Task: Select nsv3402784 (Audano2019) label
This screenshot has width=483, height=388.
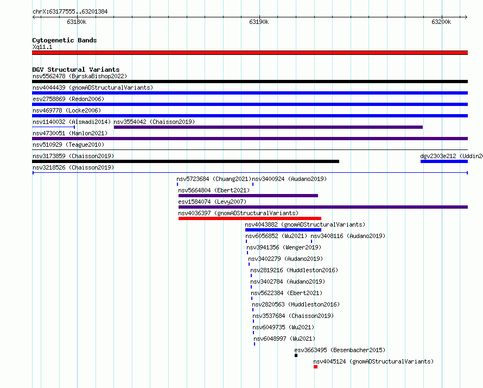Action: tap(288, 281)
